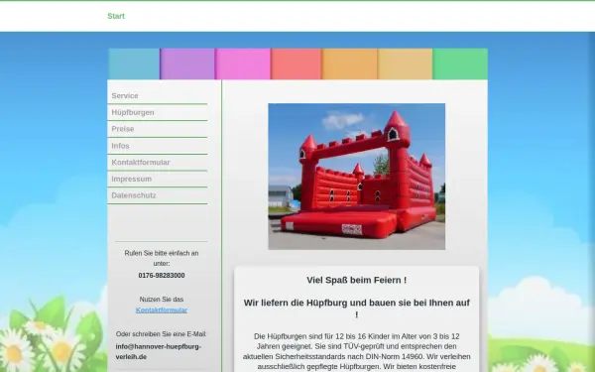This screenshot has height=372, width=595.
Task: Click the red bouncy castle photo
Action: tap(357, 177)
